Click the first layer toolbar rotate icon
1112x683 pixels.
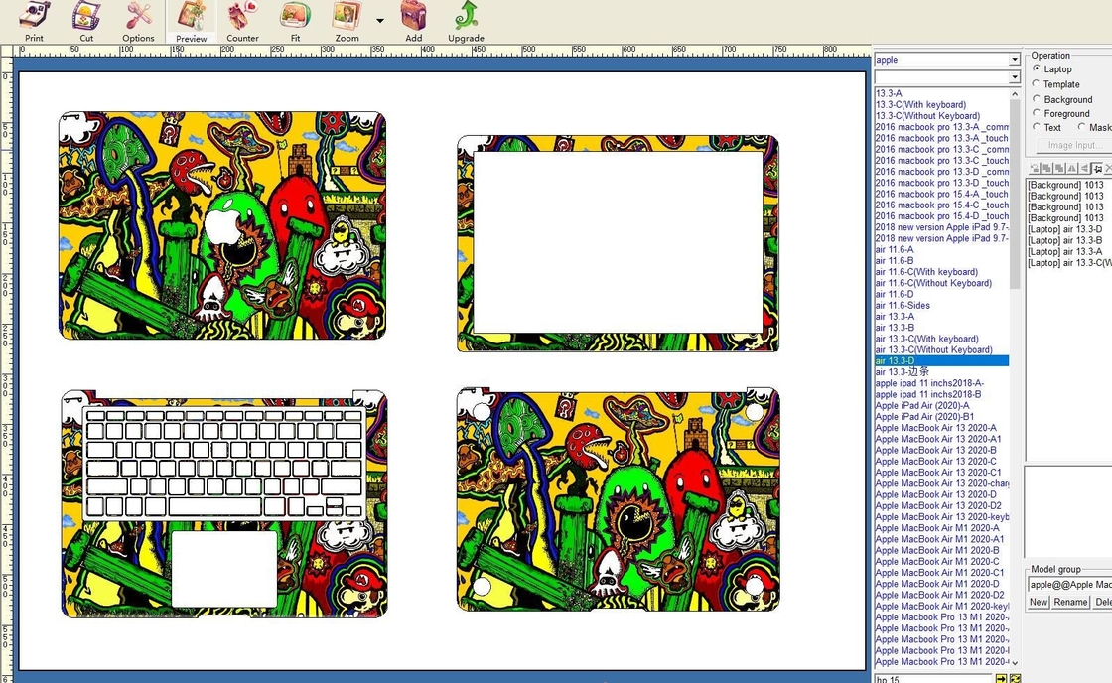click(1035, 168)
